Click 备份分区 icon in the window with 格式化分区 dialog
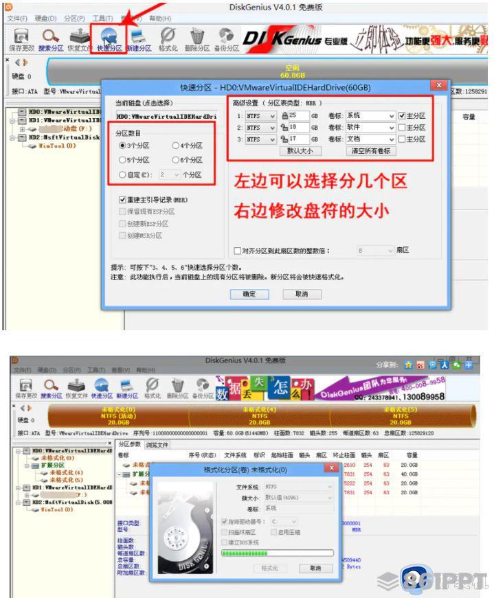494x598 pixels. 203,384
